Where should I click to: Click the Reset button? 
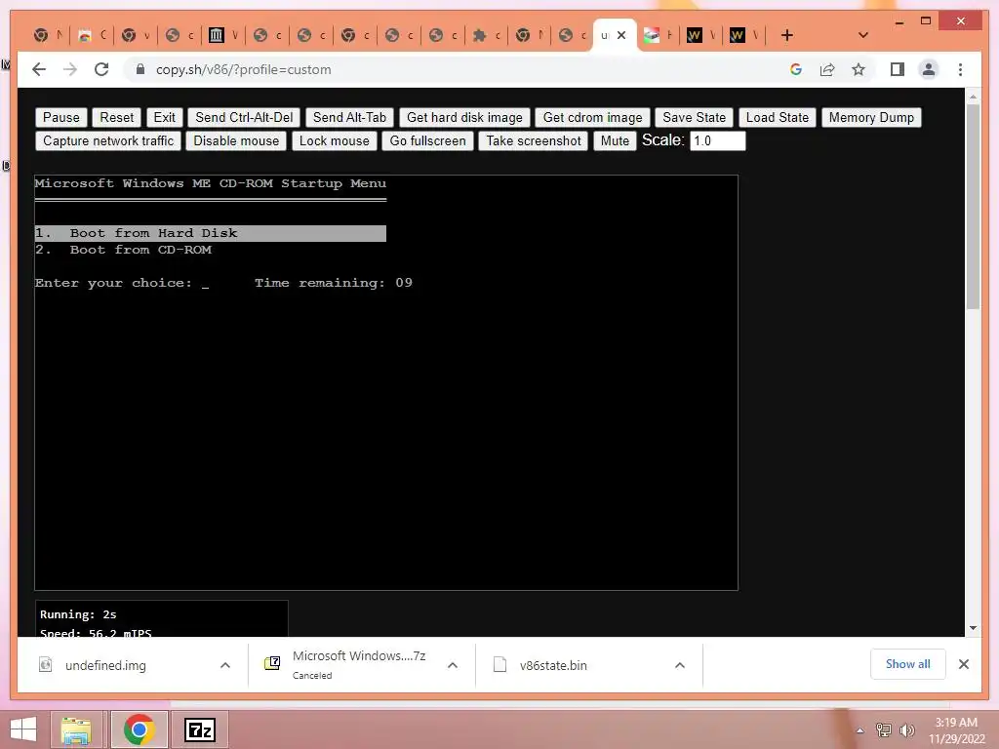[x=117, y=117]
